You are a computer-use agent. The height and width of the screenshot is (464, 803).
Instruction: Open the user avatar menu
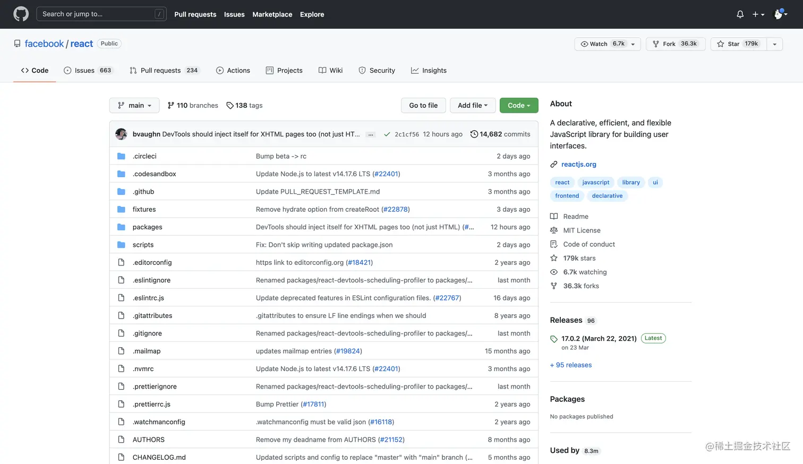[781, 14]
